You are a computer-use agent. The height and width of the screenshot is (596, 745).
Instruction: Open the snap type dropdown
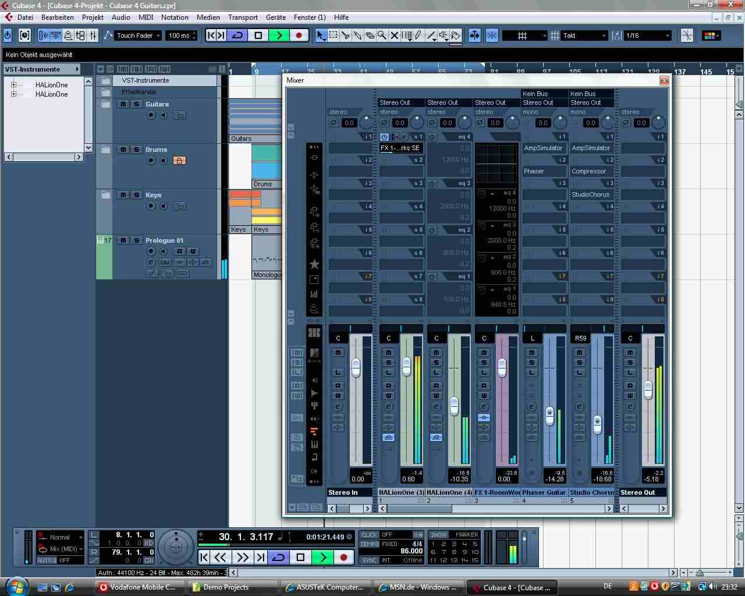pyautogui.click(x=525, y=36)
